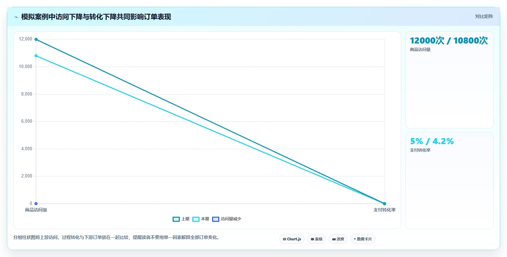Select the 数据卡片 tag
Viewport: 507px width, 257px height.
pos(363,239)
